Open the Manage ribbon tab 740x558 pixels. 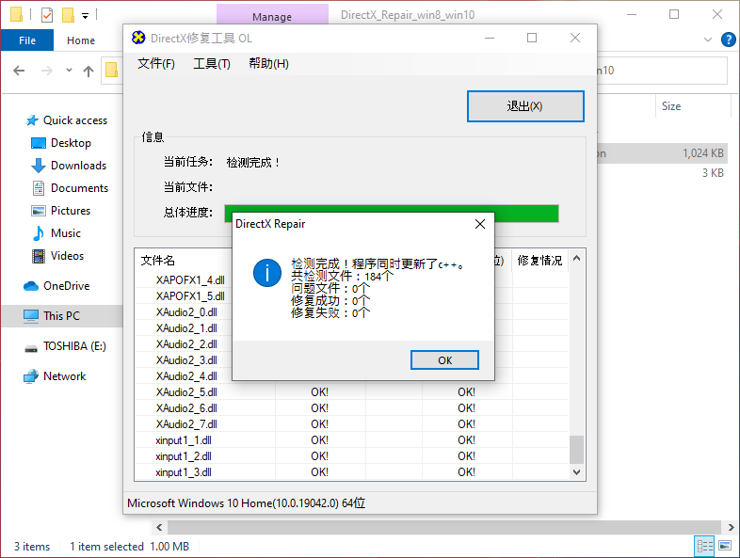(x=271, y=16)
